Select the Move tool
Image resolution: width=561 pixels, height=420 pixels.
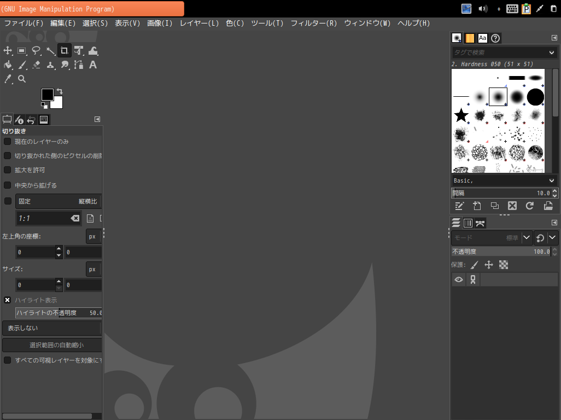[8, 51]
